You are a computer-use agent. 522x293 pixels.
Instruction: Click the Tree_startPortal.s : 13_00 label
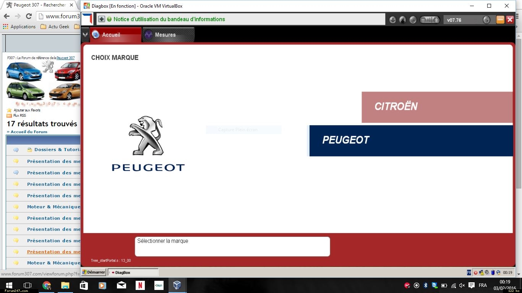coord(111,261)
